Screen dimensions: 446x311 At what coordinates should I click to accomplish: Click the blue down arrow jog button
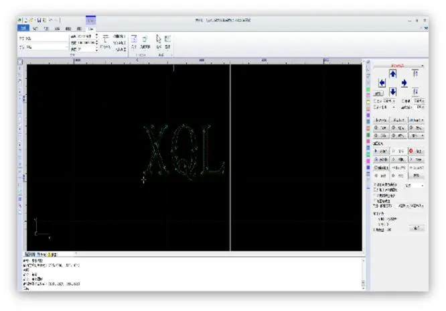click(x=392, y=92)
